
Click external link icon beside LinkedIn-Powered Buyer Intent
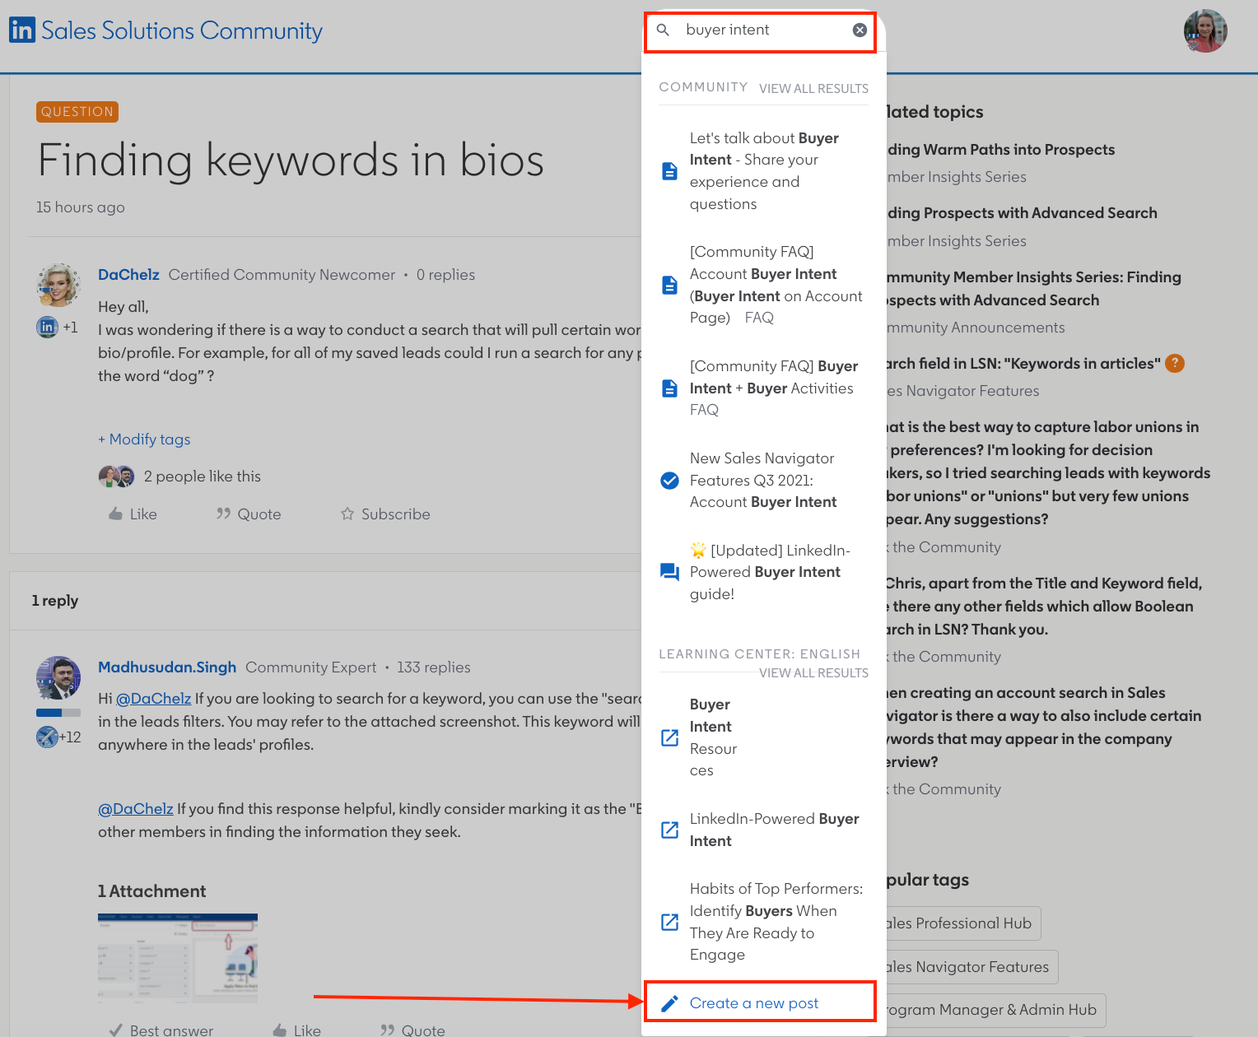click(x=670, y=830)
